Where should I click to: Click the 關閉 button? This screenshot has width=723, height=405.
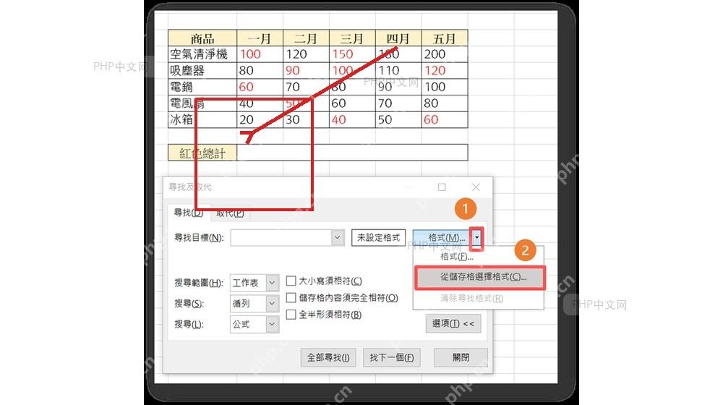(x=461, y=357)
